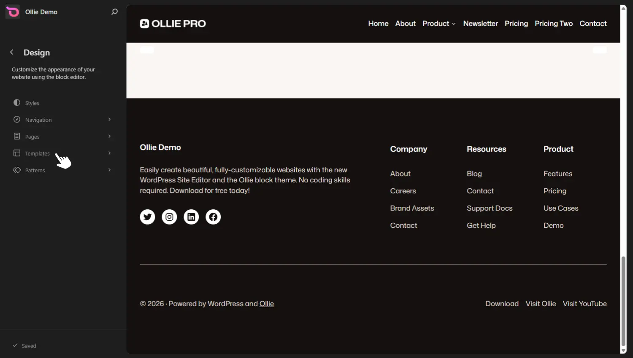Click the Visit Ollie footer link

[541, 304]
